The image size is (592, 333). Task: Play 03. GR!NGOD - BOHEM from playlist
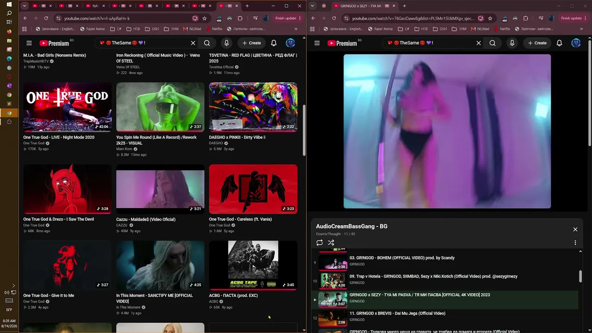click(x=446, y=262)
